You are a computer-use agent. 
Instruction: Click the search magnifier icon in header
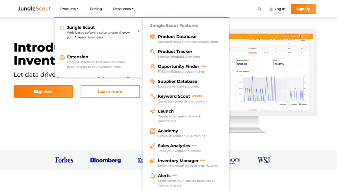(x=259, y=9)
